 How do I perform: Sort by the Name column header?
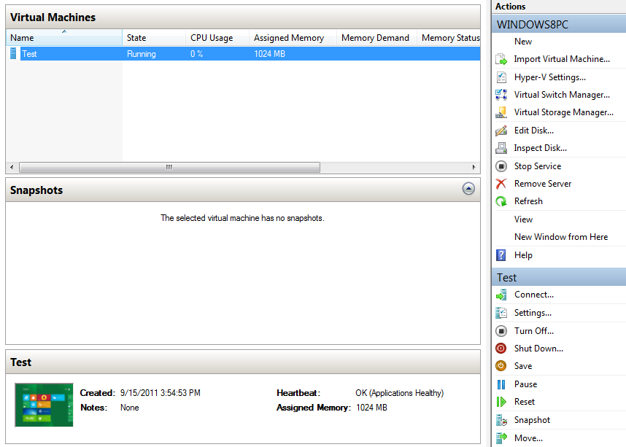tap(64, 37)
